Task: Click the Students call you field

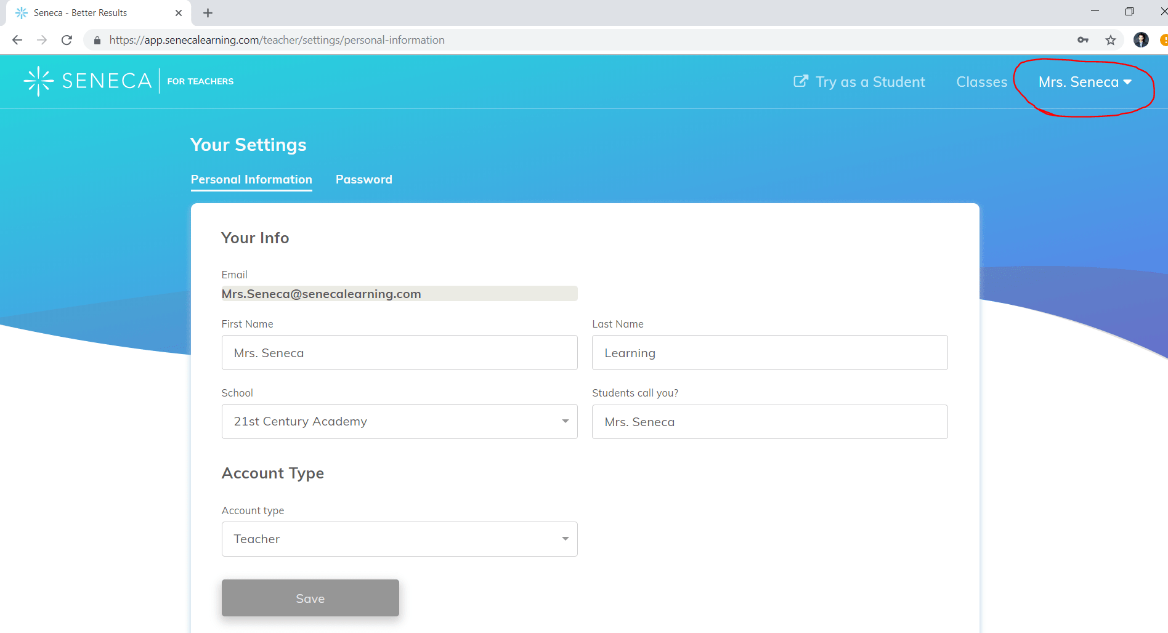Action: click(x=769, y=421)
